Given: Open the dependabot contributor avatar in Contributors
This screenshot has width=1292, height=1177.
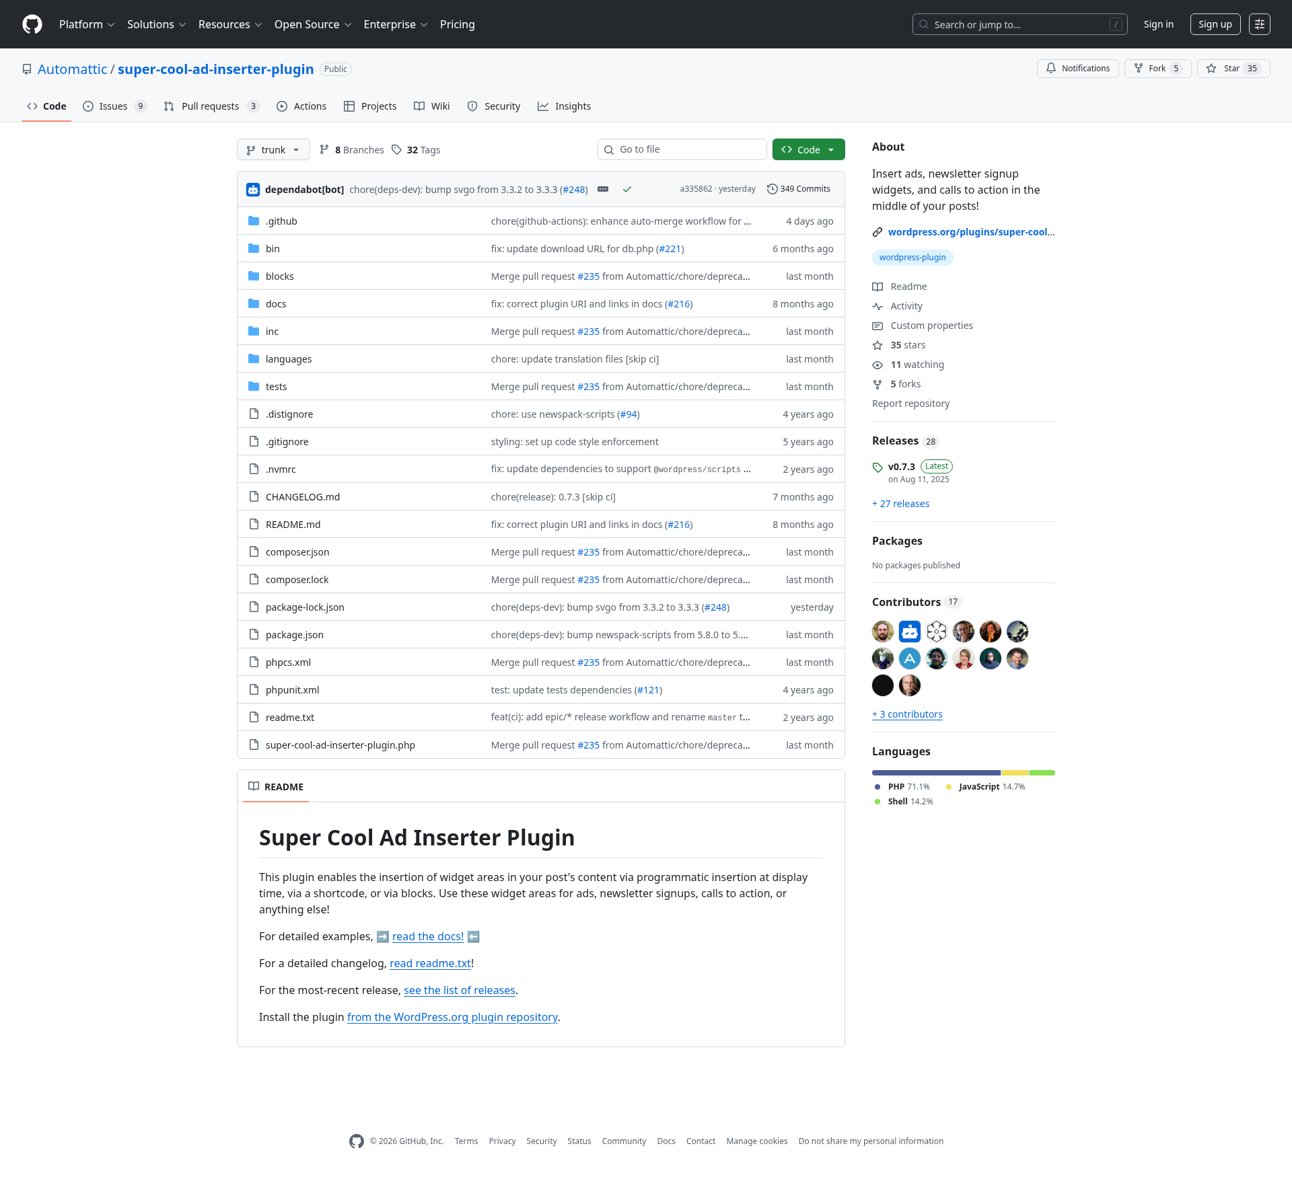Looking at the screenshot, I should point(910,632).
